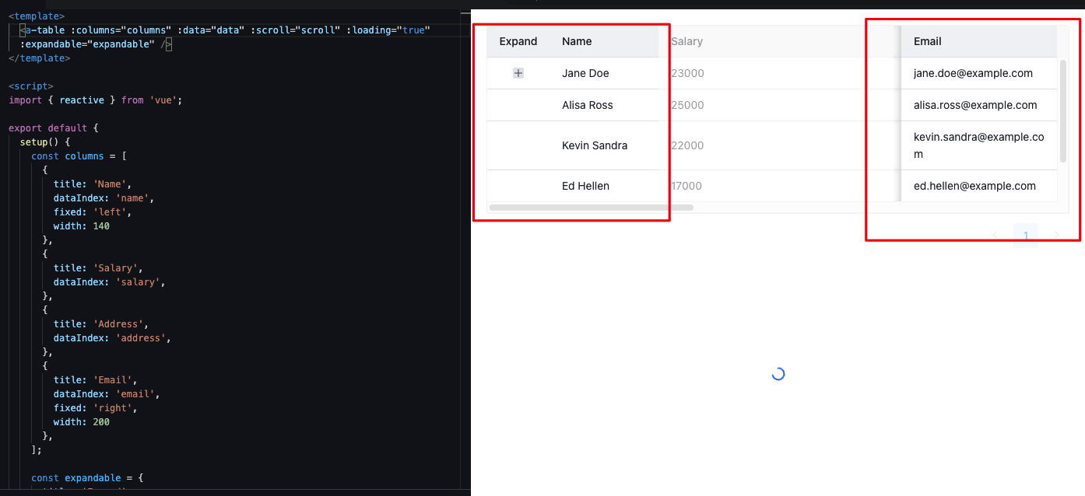This screenshot has height=496, width=1085.
Task: Click fixed: 'left' in the code
Action: point(93,212)
